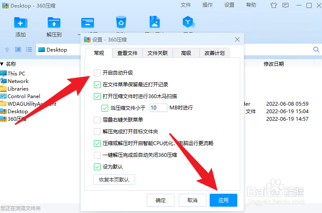
Task: Enable the 开启自动升级 checkbox
Action: click(97, 73)
